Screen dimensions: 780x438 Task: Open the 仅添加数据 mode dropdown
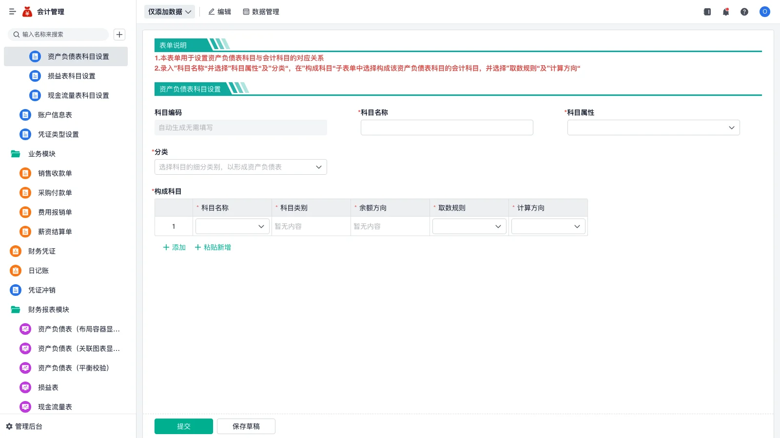pos(170,12)
